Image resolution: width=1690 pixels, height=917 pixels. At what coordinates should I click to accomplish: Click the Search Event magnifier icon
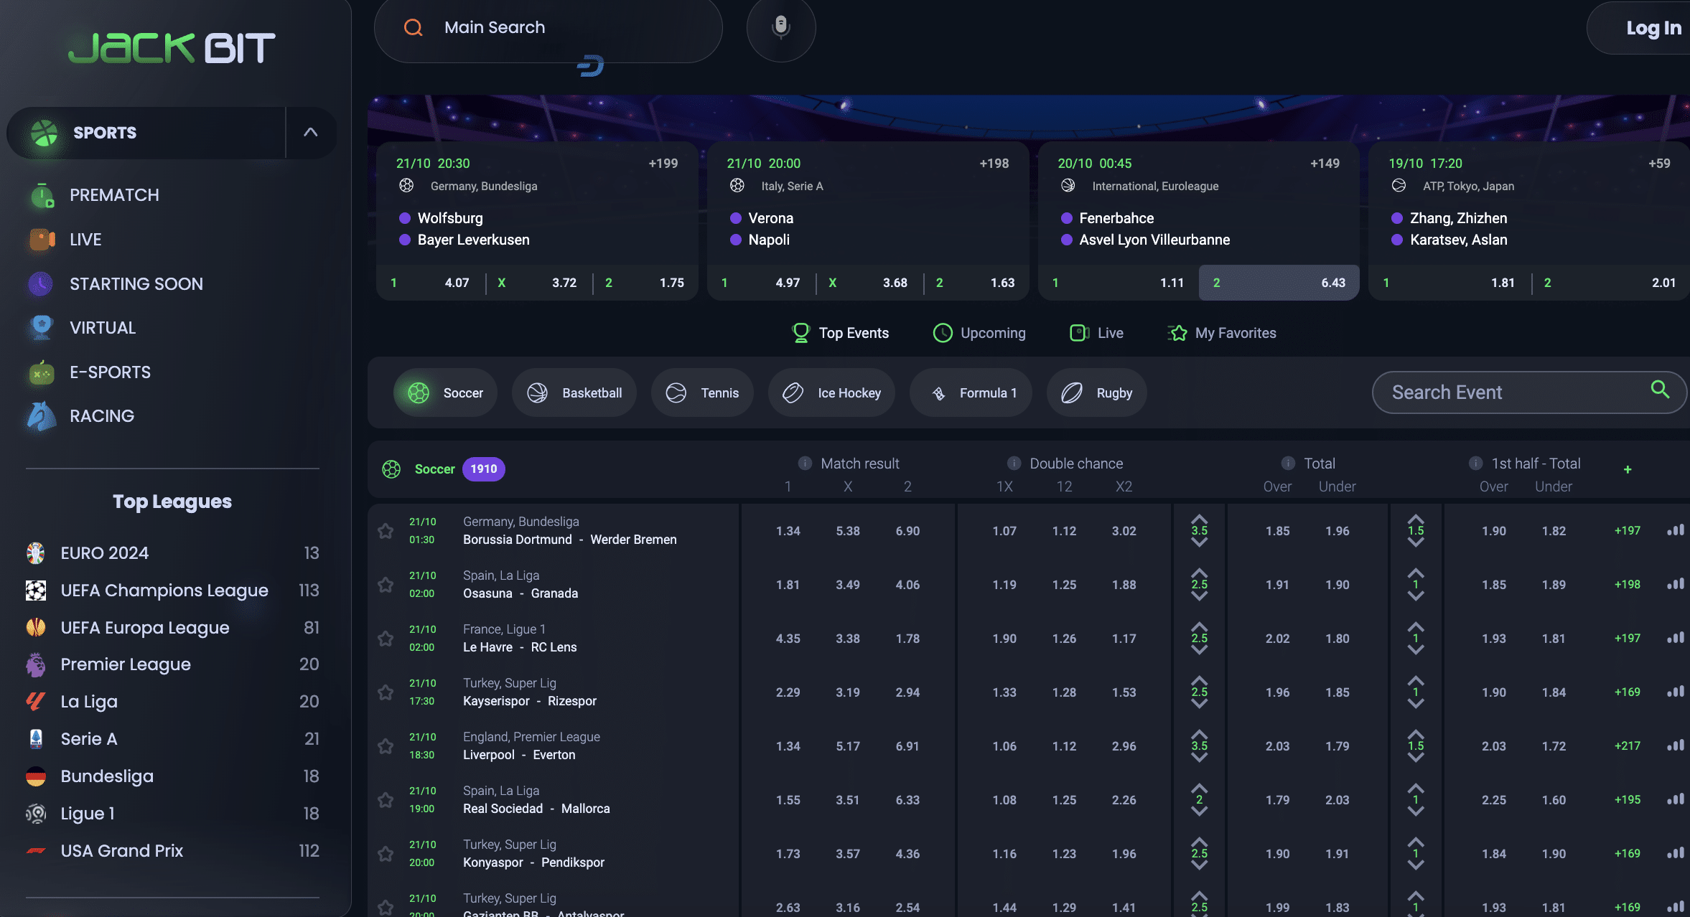point(1660,390)
